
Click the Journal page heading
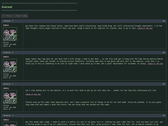coord(7,7)
